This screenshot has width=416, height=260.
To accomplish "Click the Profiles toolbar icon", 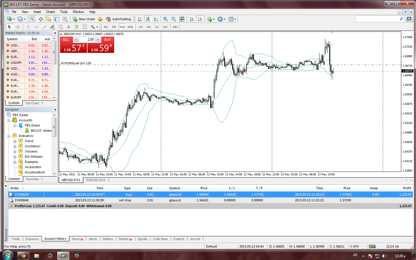I will [20, 19].
